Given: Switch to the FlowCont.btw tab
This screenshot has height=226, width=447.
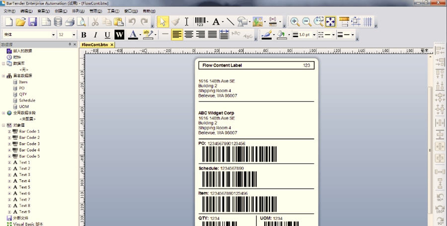Looking at the screenshot, I should pyautogui.click(x=95, y=45).
